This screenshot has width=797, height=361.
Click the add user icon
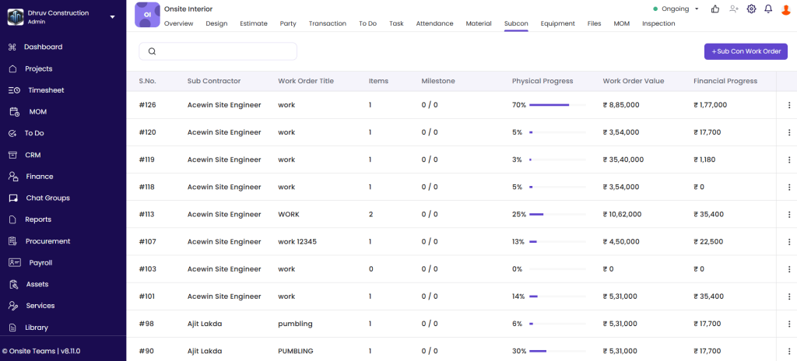tap(733, 9)
